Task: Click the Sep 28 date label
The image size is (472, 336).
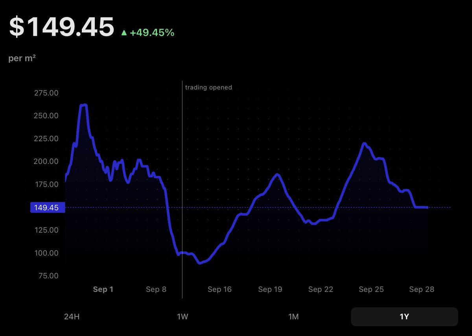Action: point(422,289)
